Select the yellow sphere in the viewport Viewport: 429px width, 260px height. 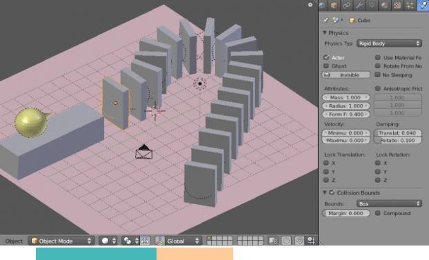[30, 122]
